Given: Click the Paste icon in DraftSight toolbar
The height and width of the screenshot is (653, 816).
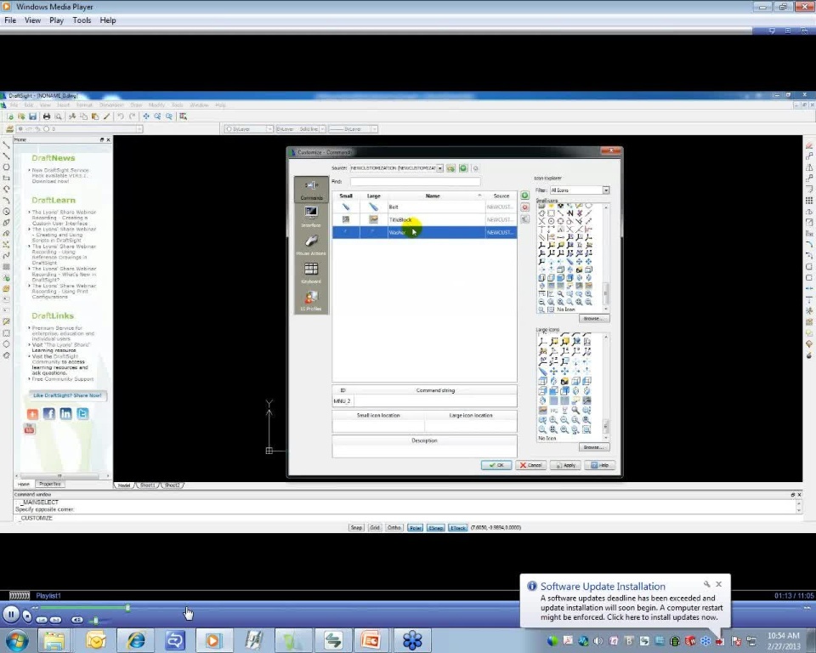Looking at the screenshot, I should (x=94, y=116).
